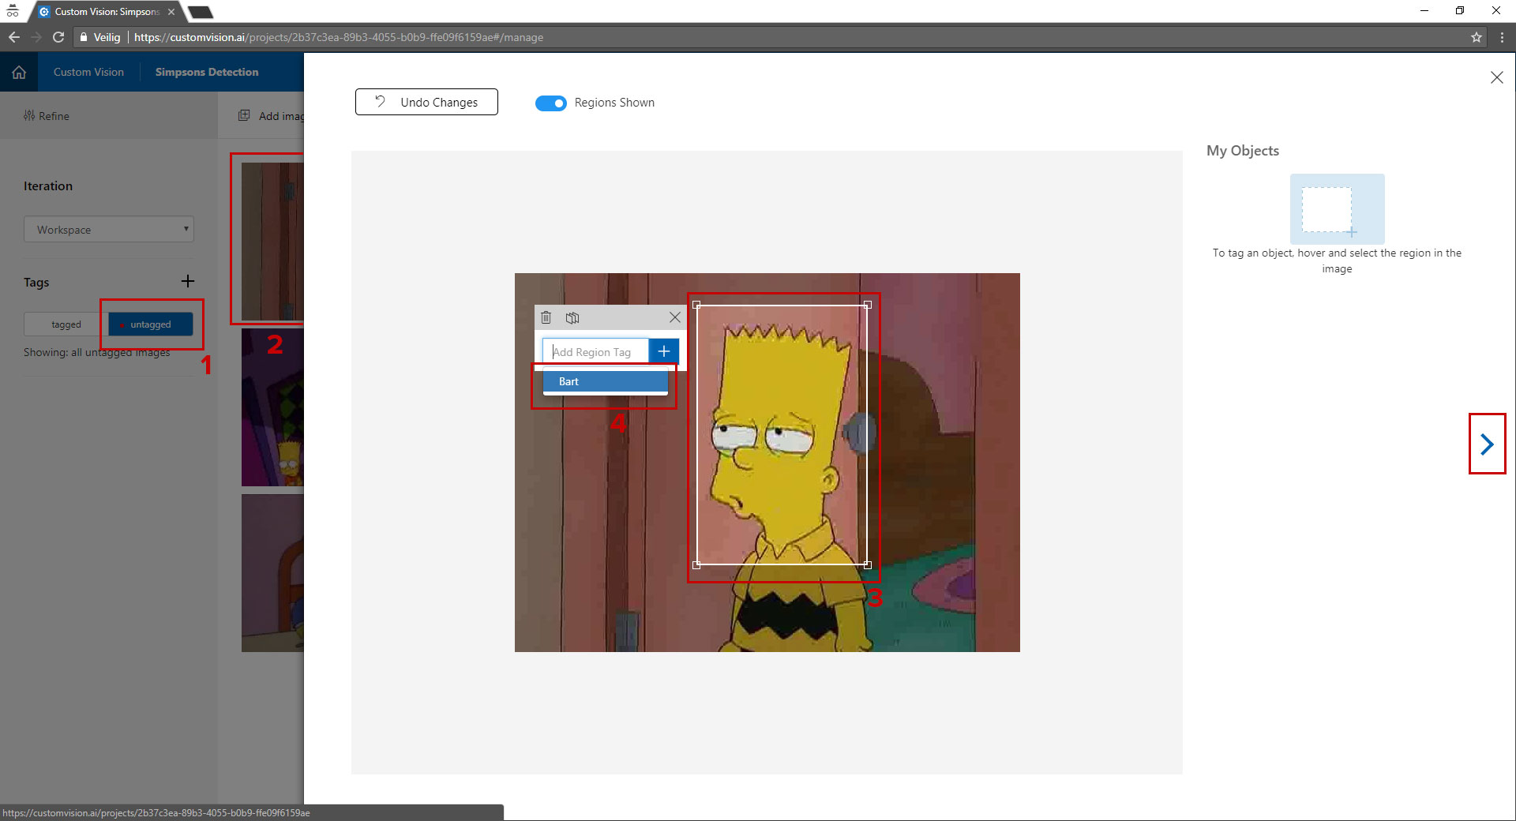1516x821 pixels.
Task: Open the second thumbnail with purple background
Action: 272,407
